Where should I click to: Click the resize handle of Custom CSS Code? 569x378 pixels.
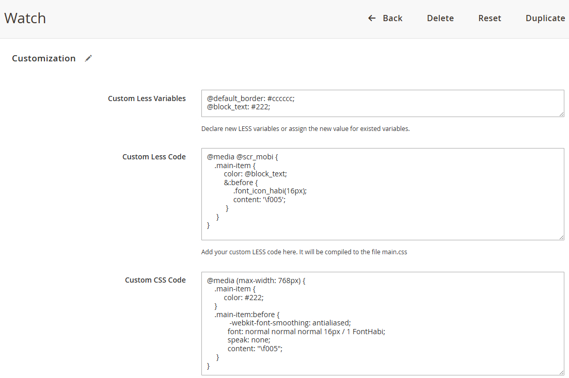tap(561, 372)
